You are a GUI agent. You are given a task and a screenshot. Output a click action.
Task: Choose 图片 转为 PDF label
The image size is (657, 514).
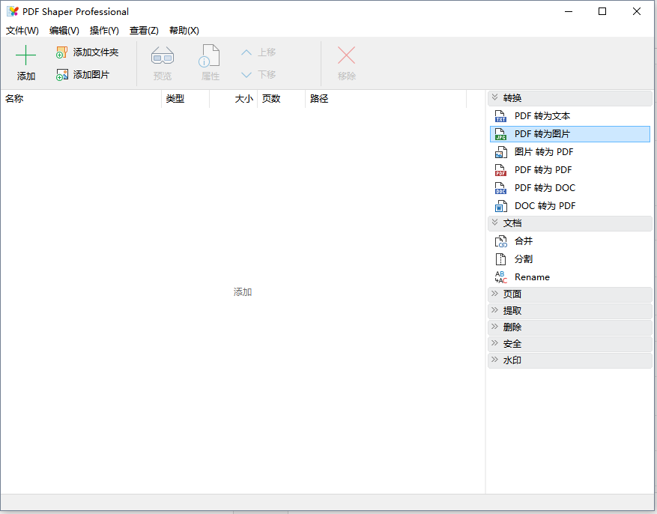[x=544, y=152]
